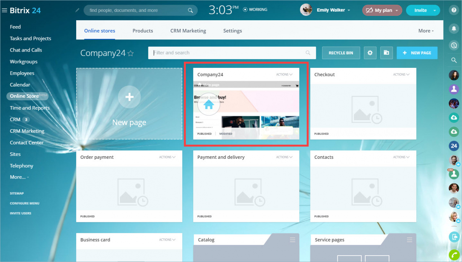Open the Service pages folder menu icon
Viewport: 462px width, 262px height.
coord(409,240)
